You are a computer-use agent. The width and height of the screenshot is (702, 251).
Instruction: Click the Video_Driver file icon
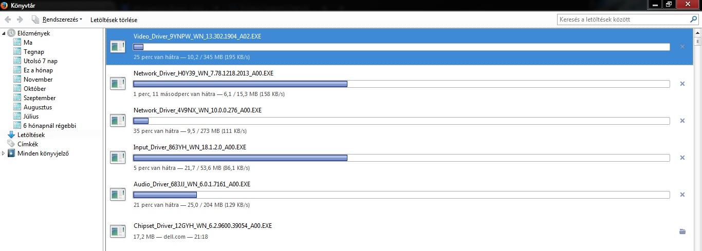tap(118, 47)
